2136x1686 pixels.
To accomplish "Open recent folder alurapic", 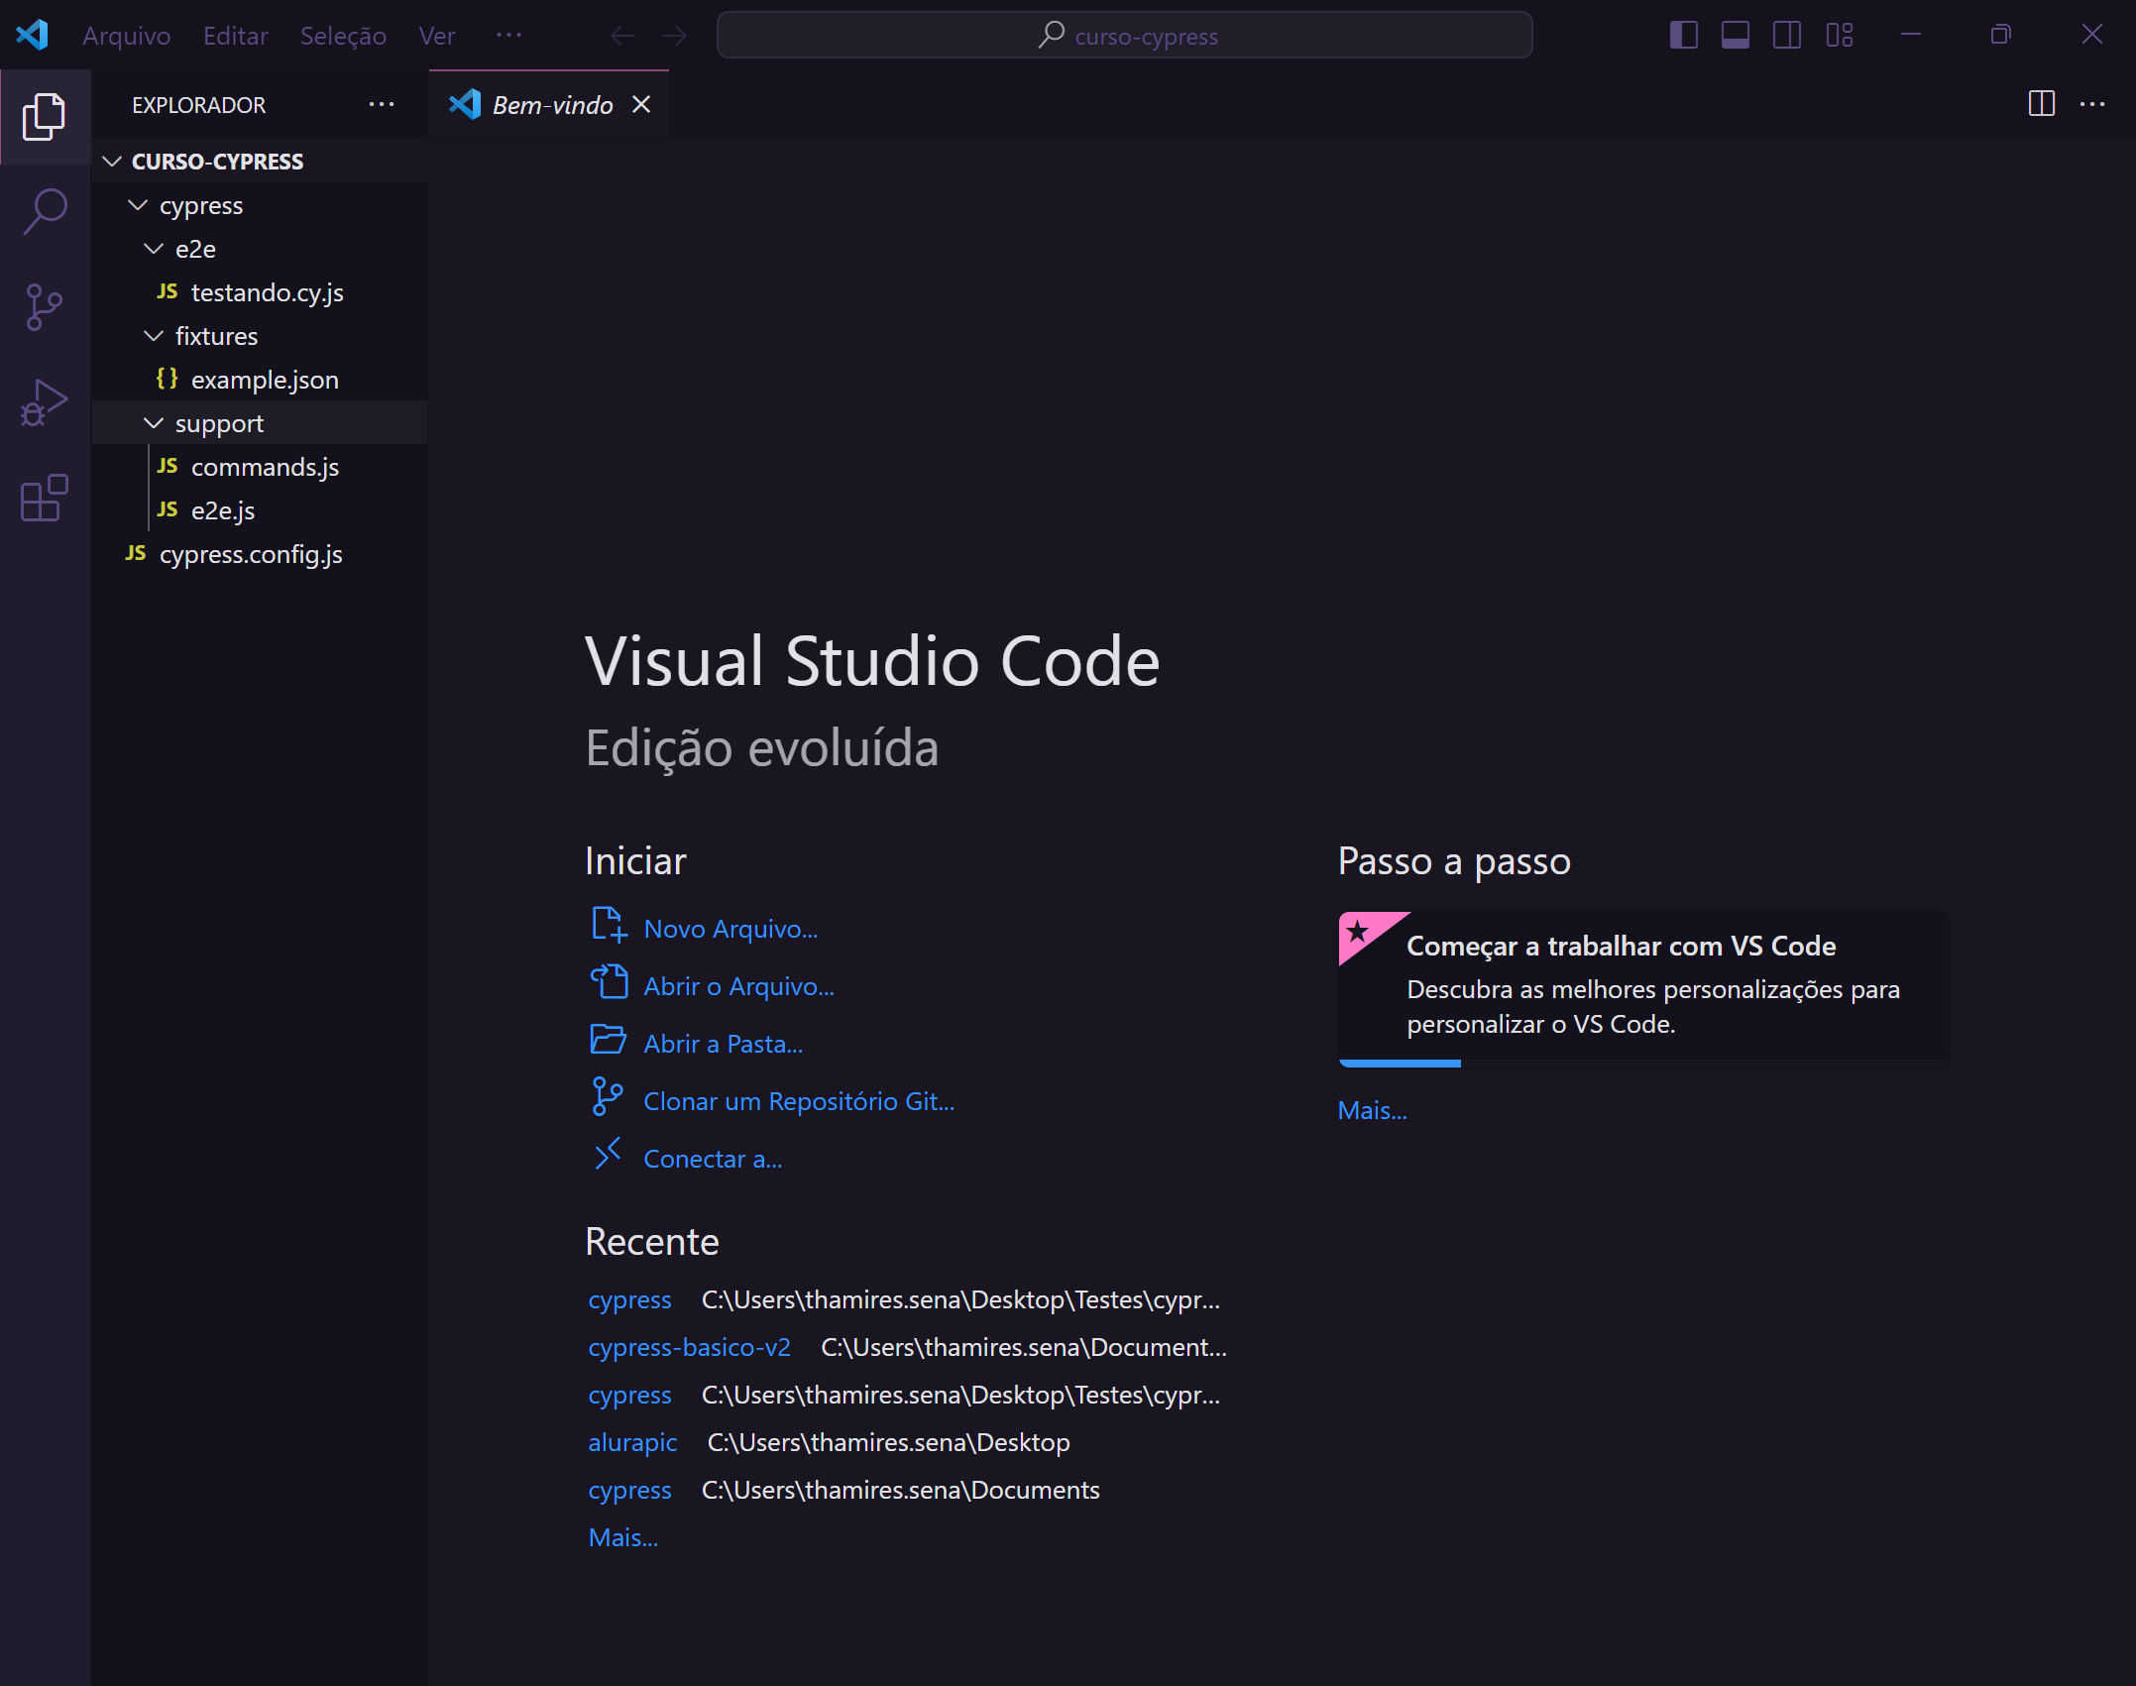I will 632,1442.
